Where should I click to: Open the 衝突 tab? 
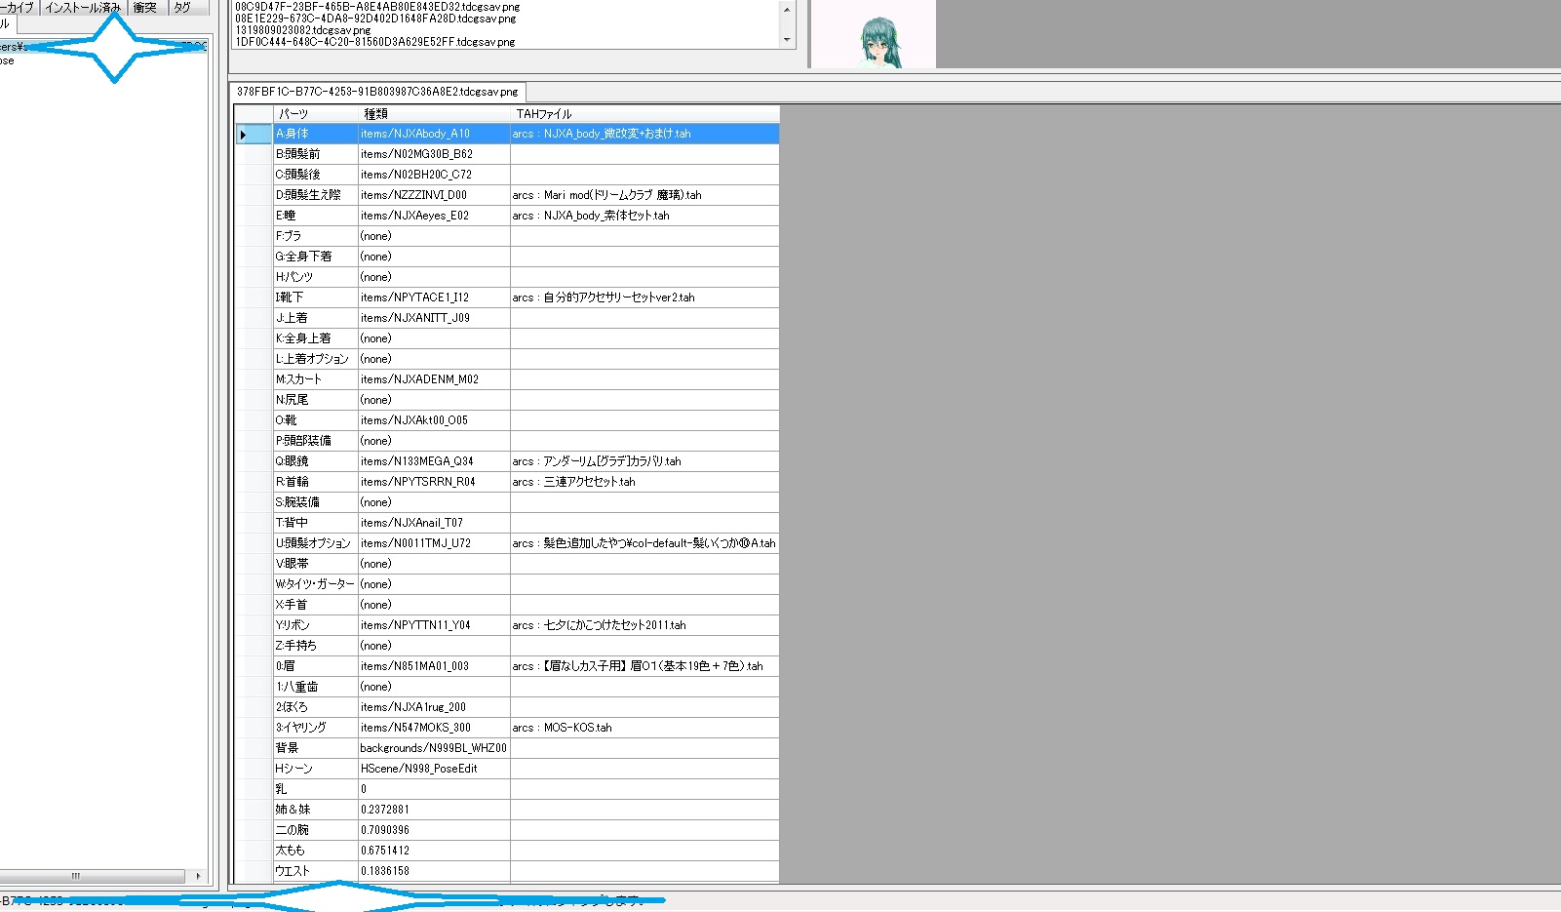pyautogui.click(x=145, y=8)
